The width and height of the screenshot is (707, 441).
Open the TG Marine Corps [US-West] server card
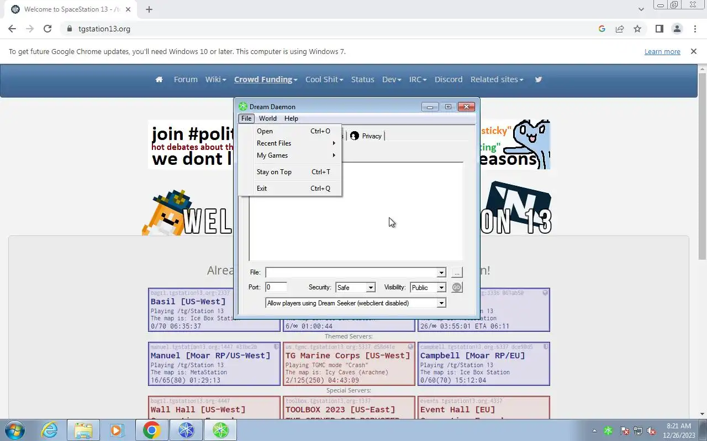tap(349, 364)
